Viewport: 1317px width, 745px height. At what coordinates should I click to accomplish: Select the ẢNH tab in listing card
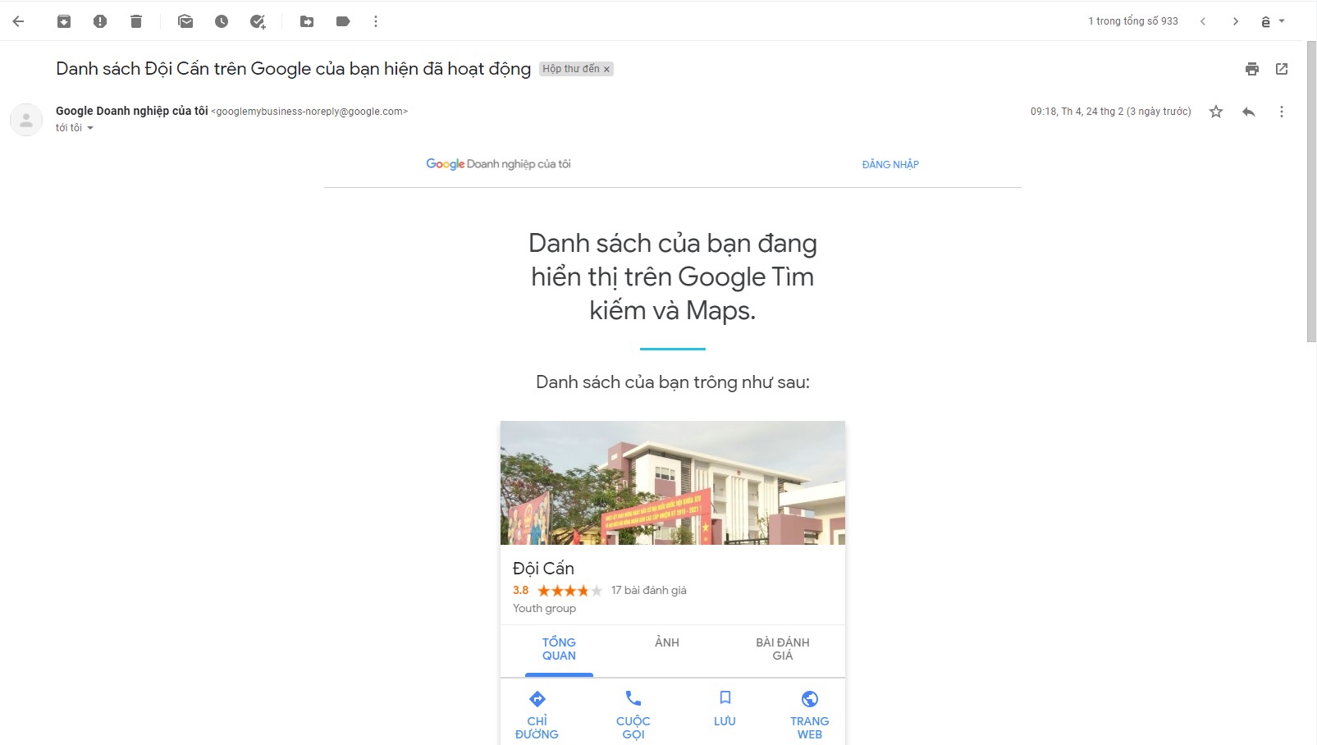pyautogui.click(x=667, y=642)
